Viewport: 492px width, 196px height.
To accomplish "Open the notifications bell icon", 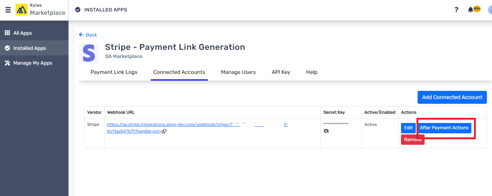I will pyautogui.click(x=471, y=10).
